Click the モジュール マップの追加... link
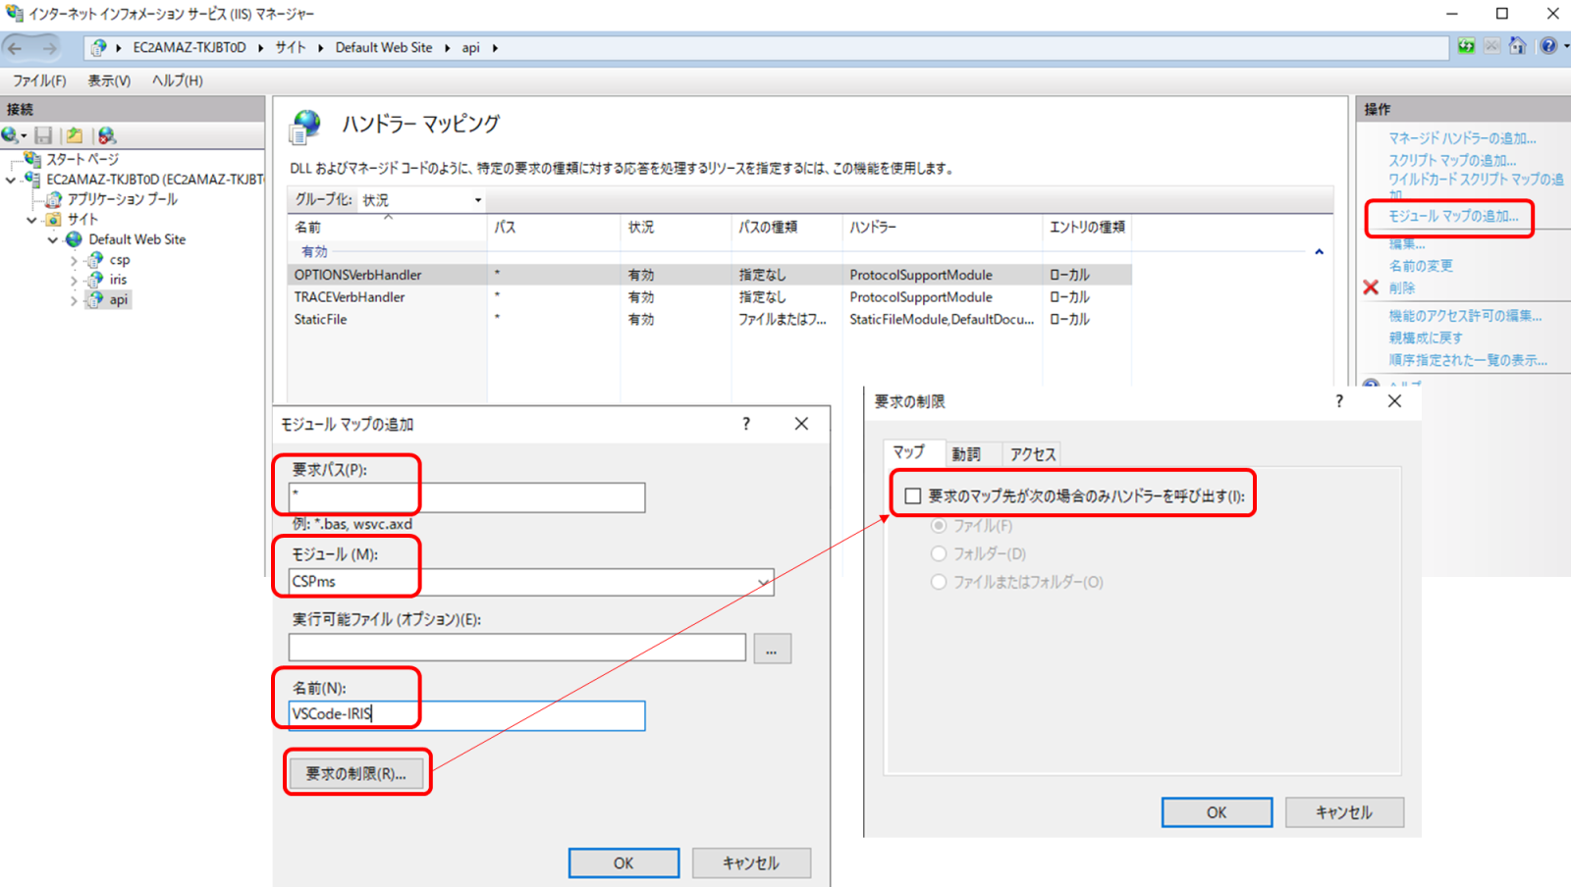This screenshot has width=1571, height=887. tap(1452, 216)
